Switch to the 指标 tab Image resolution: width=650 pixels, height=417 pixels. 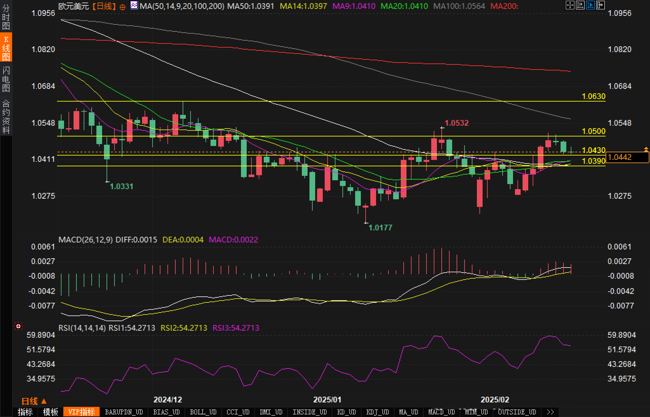tap(25, 412)
